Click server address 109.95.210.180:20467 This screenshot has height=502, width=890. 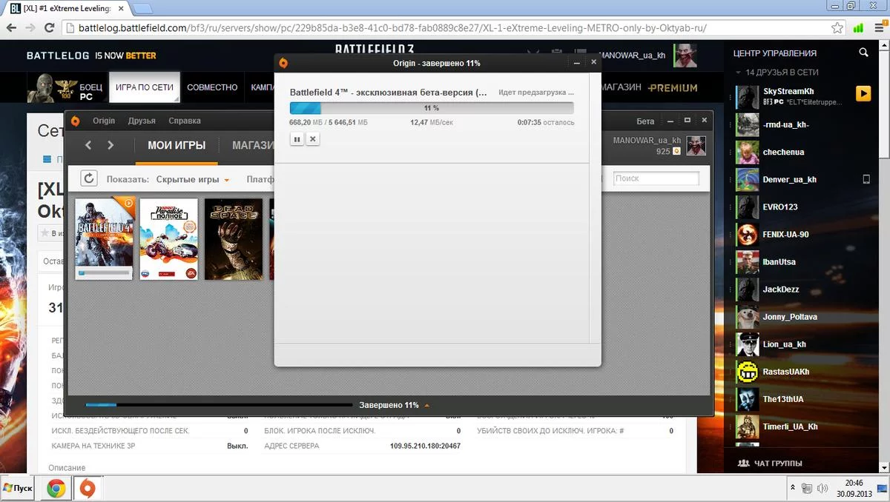[426, 446]
